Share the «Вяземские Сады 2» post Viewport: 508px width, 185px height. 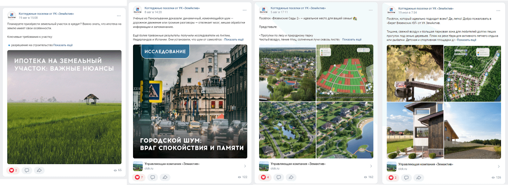pyautogui.click(x=291, y=177)
